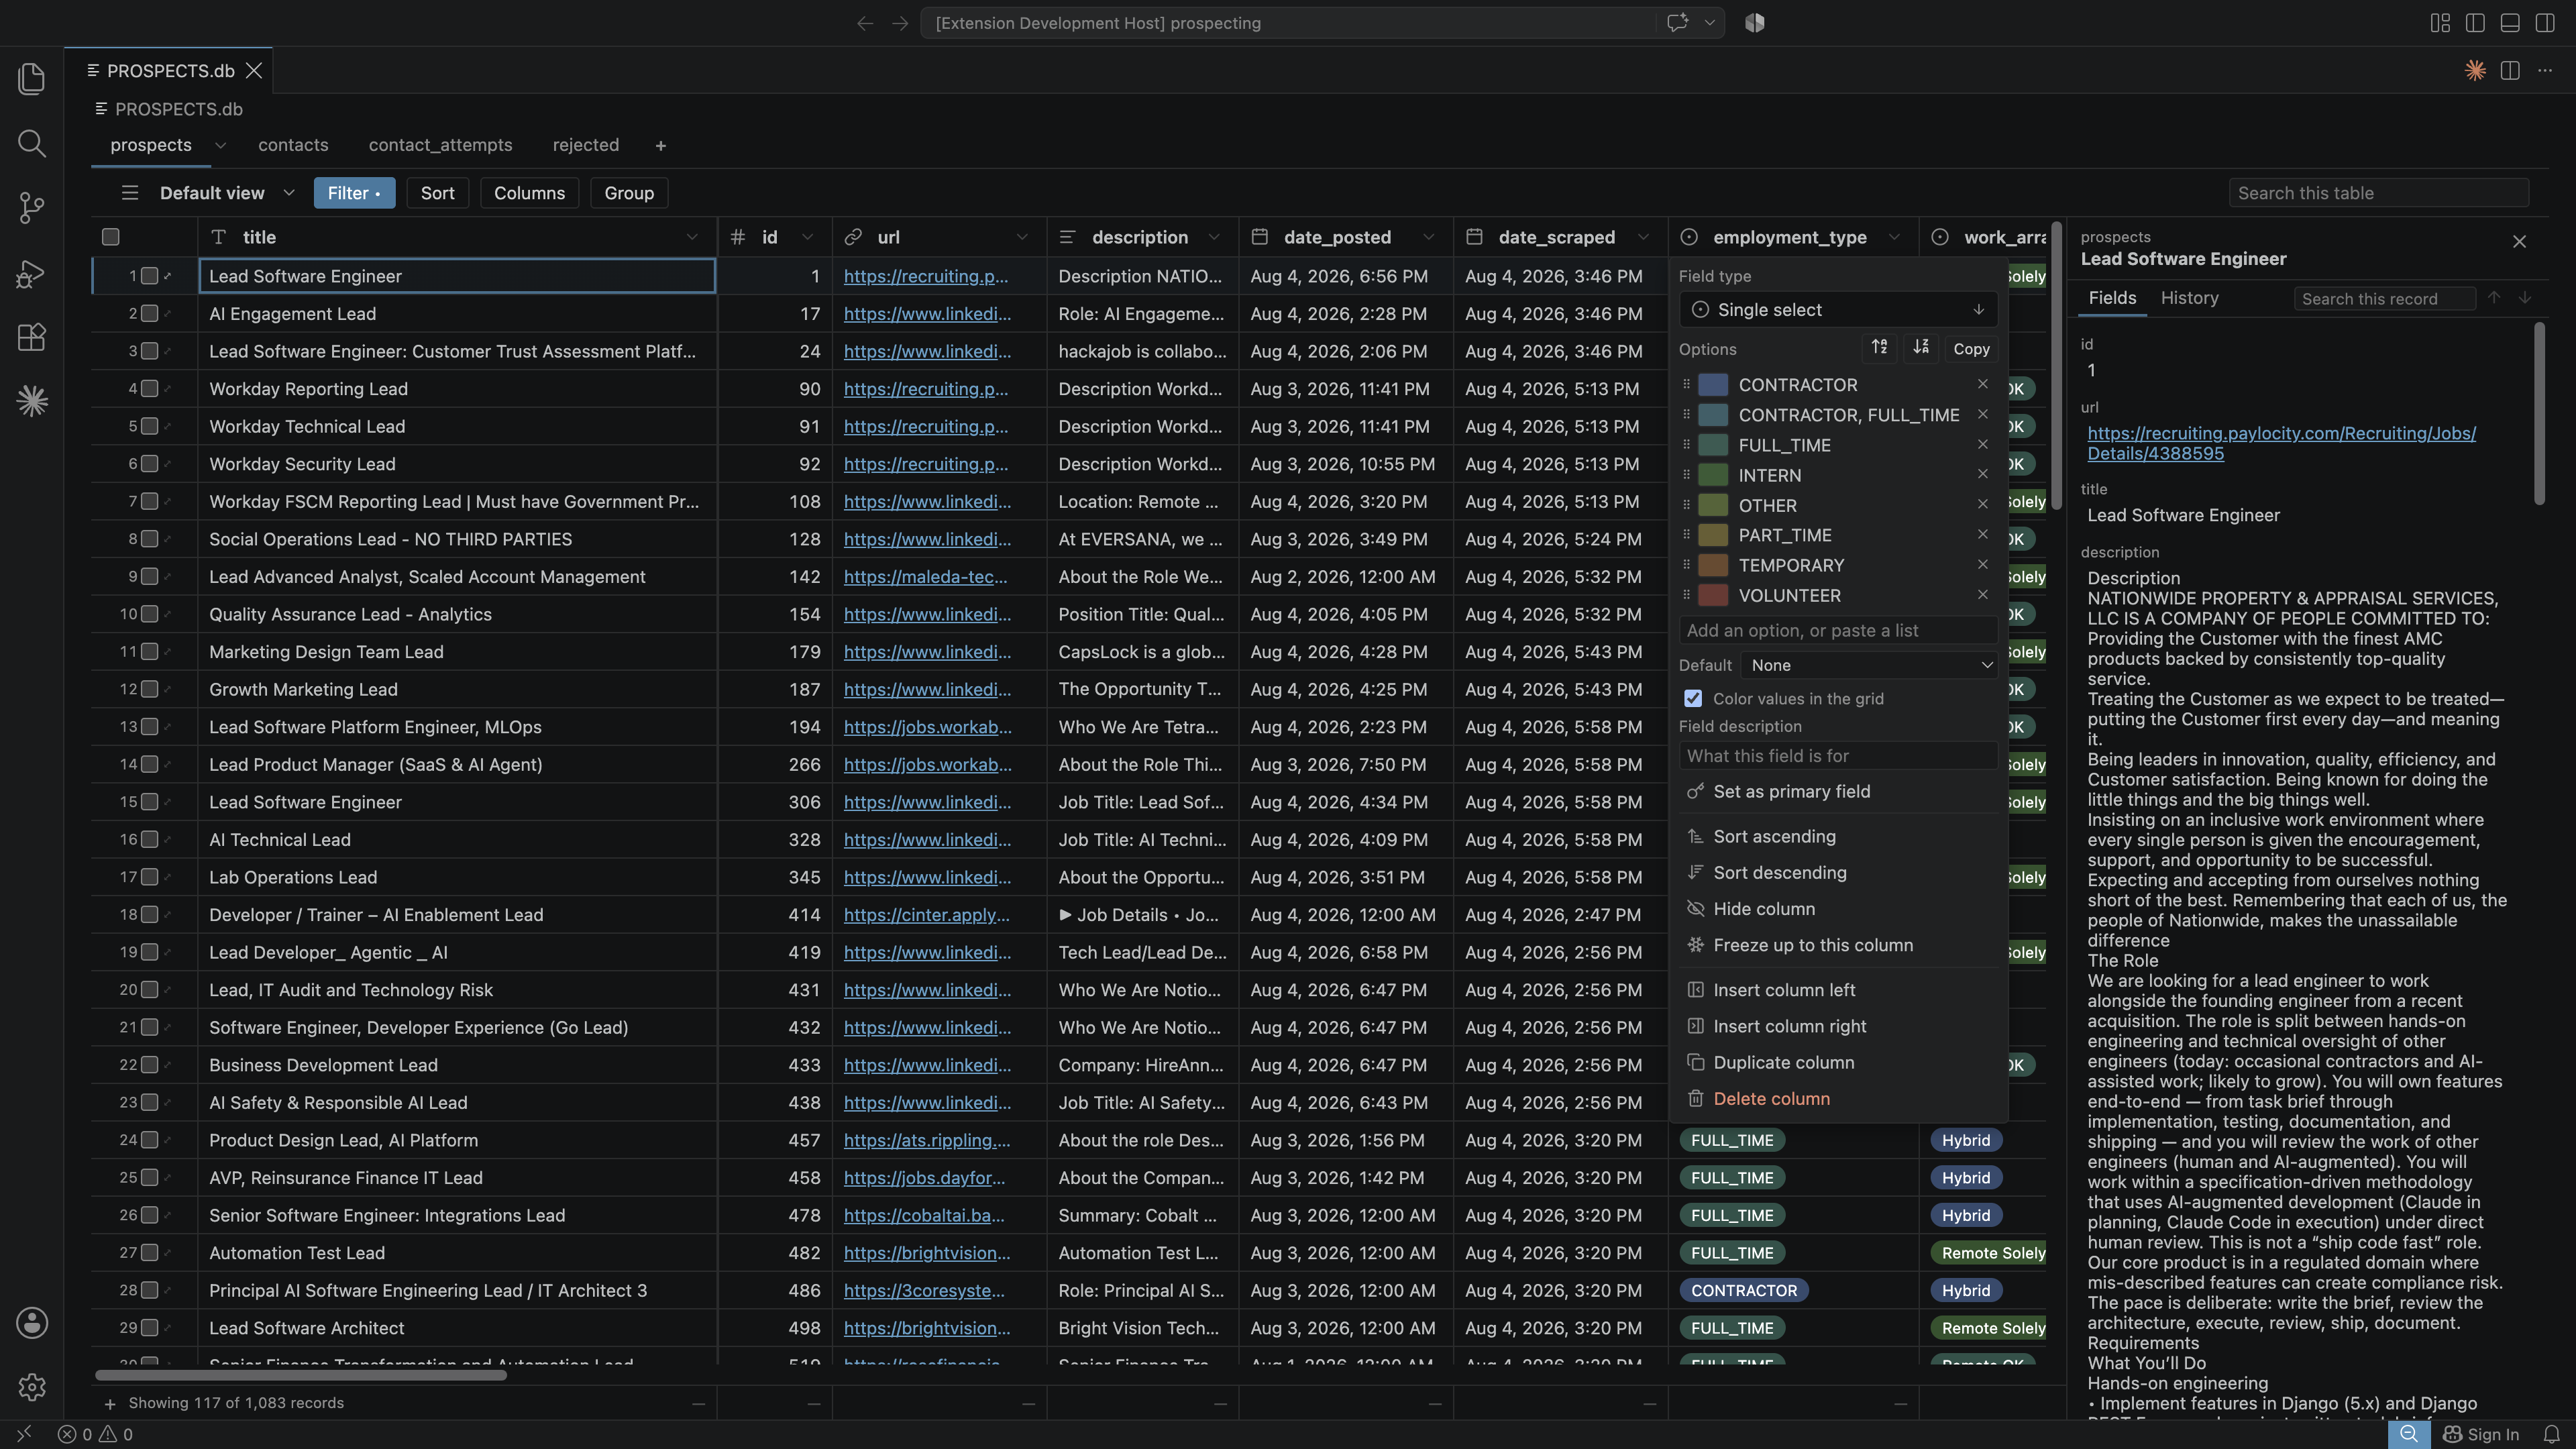Screen dimensions: 2576x1449
Task: Open the History tab in the record panel
Action: point(2189,298)
